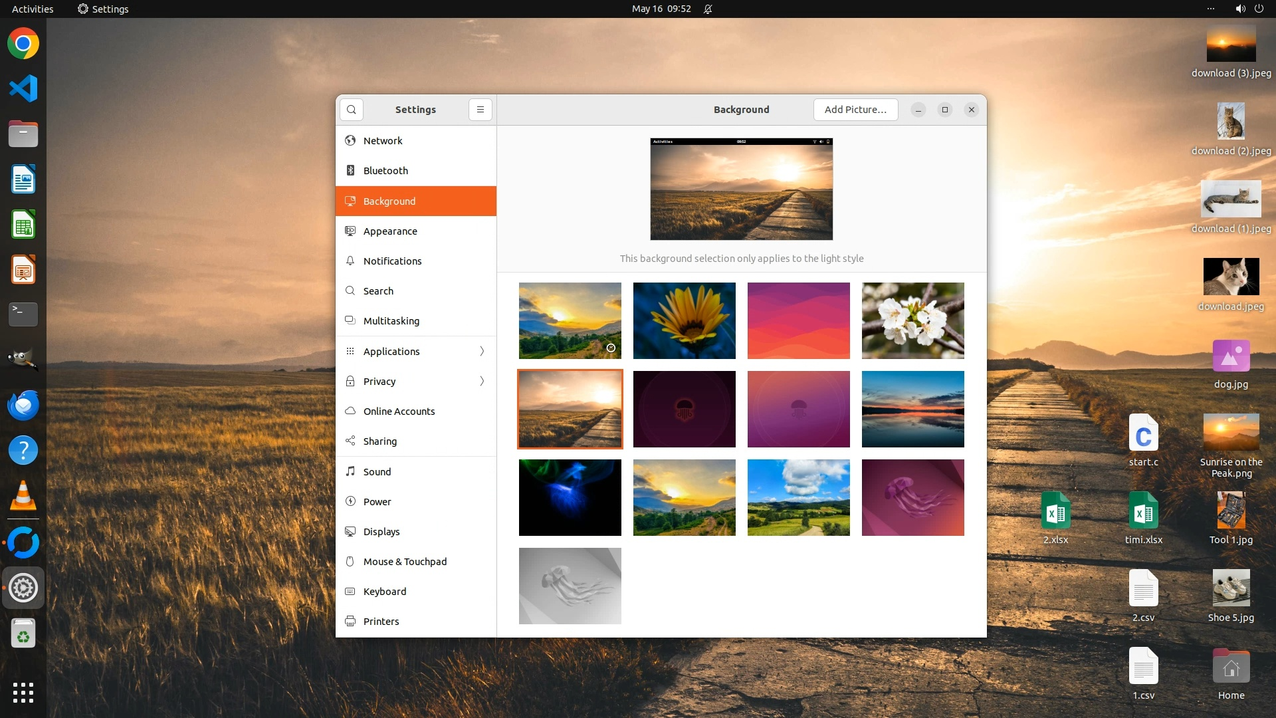Screen dimensions: 1276x718
Task: Select the yellow flower wallpaper thumbnail
Action: coord(684,320)
